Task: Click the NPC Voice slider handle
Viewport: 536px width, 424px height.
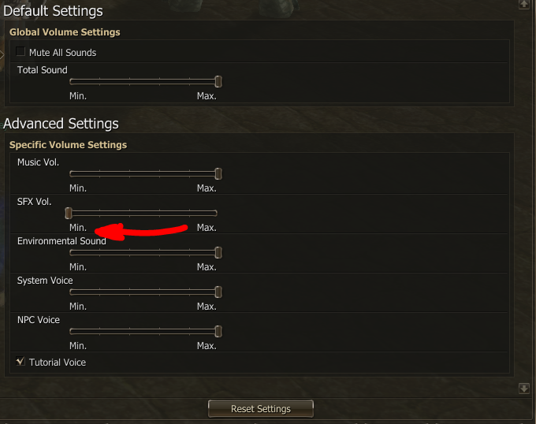Action: click(218, 332)
